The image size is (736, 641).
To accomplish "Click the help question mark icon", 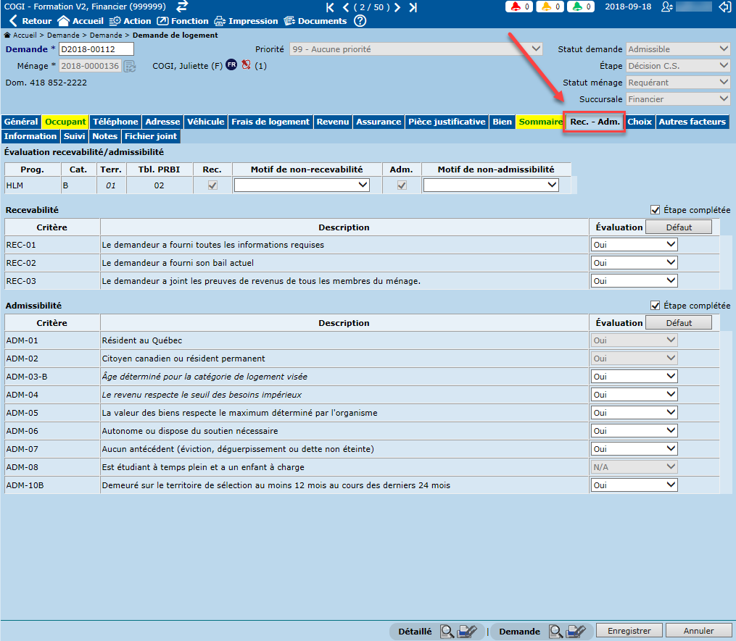I will [x=360, y=21].
